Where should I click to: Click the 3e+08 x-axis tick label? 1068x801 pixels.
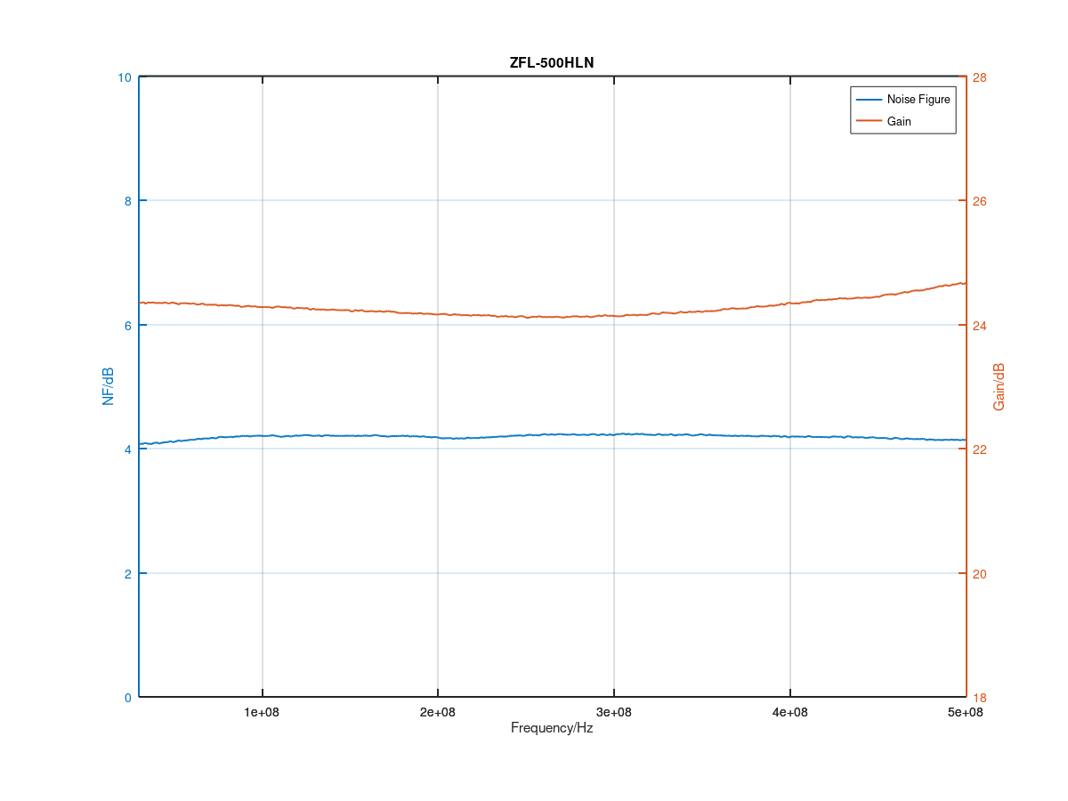point(614,712)
